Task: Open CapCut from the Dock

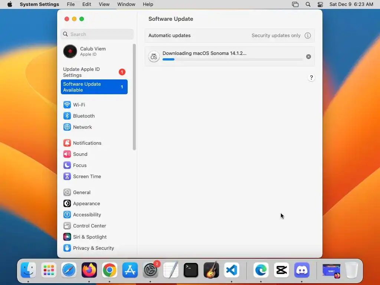Action: (x=281, y=270)
